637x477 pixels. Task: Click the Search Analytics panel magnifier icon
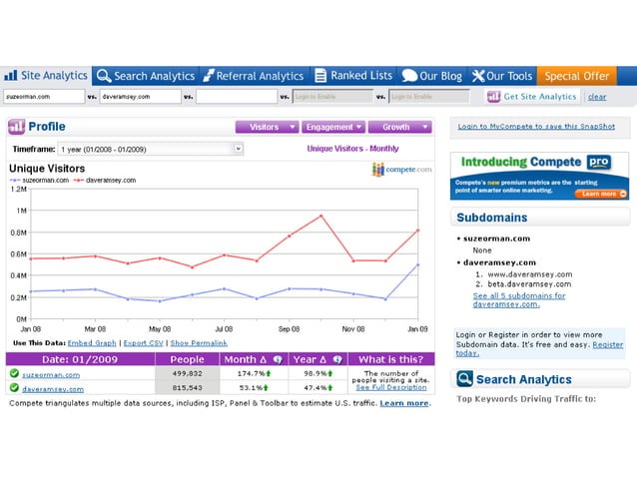tap(464, 379)
